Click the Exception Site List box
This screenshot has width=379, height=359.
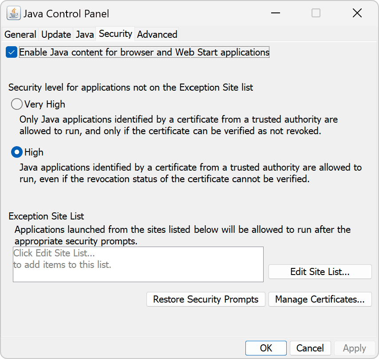[x=138, y=264]
